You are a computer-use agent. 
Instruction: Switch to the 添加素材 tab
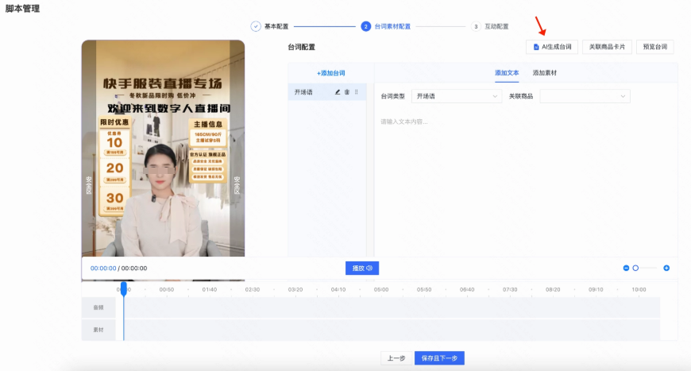(544, 73)
